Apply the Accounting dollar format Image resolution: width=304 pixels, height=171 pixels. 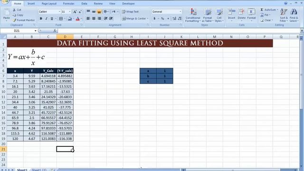pyautogui.click(x=154, y=19)
